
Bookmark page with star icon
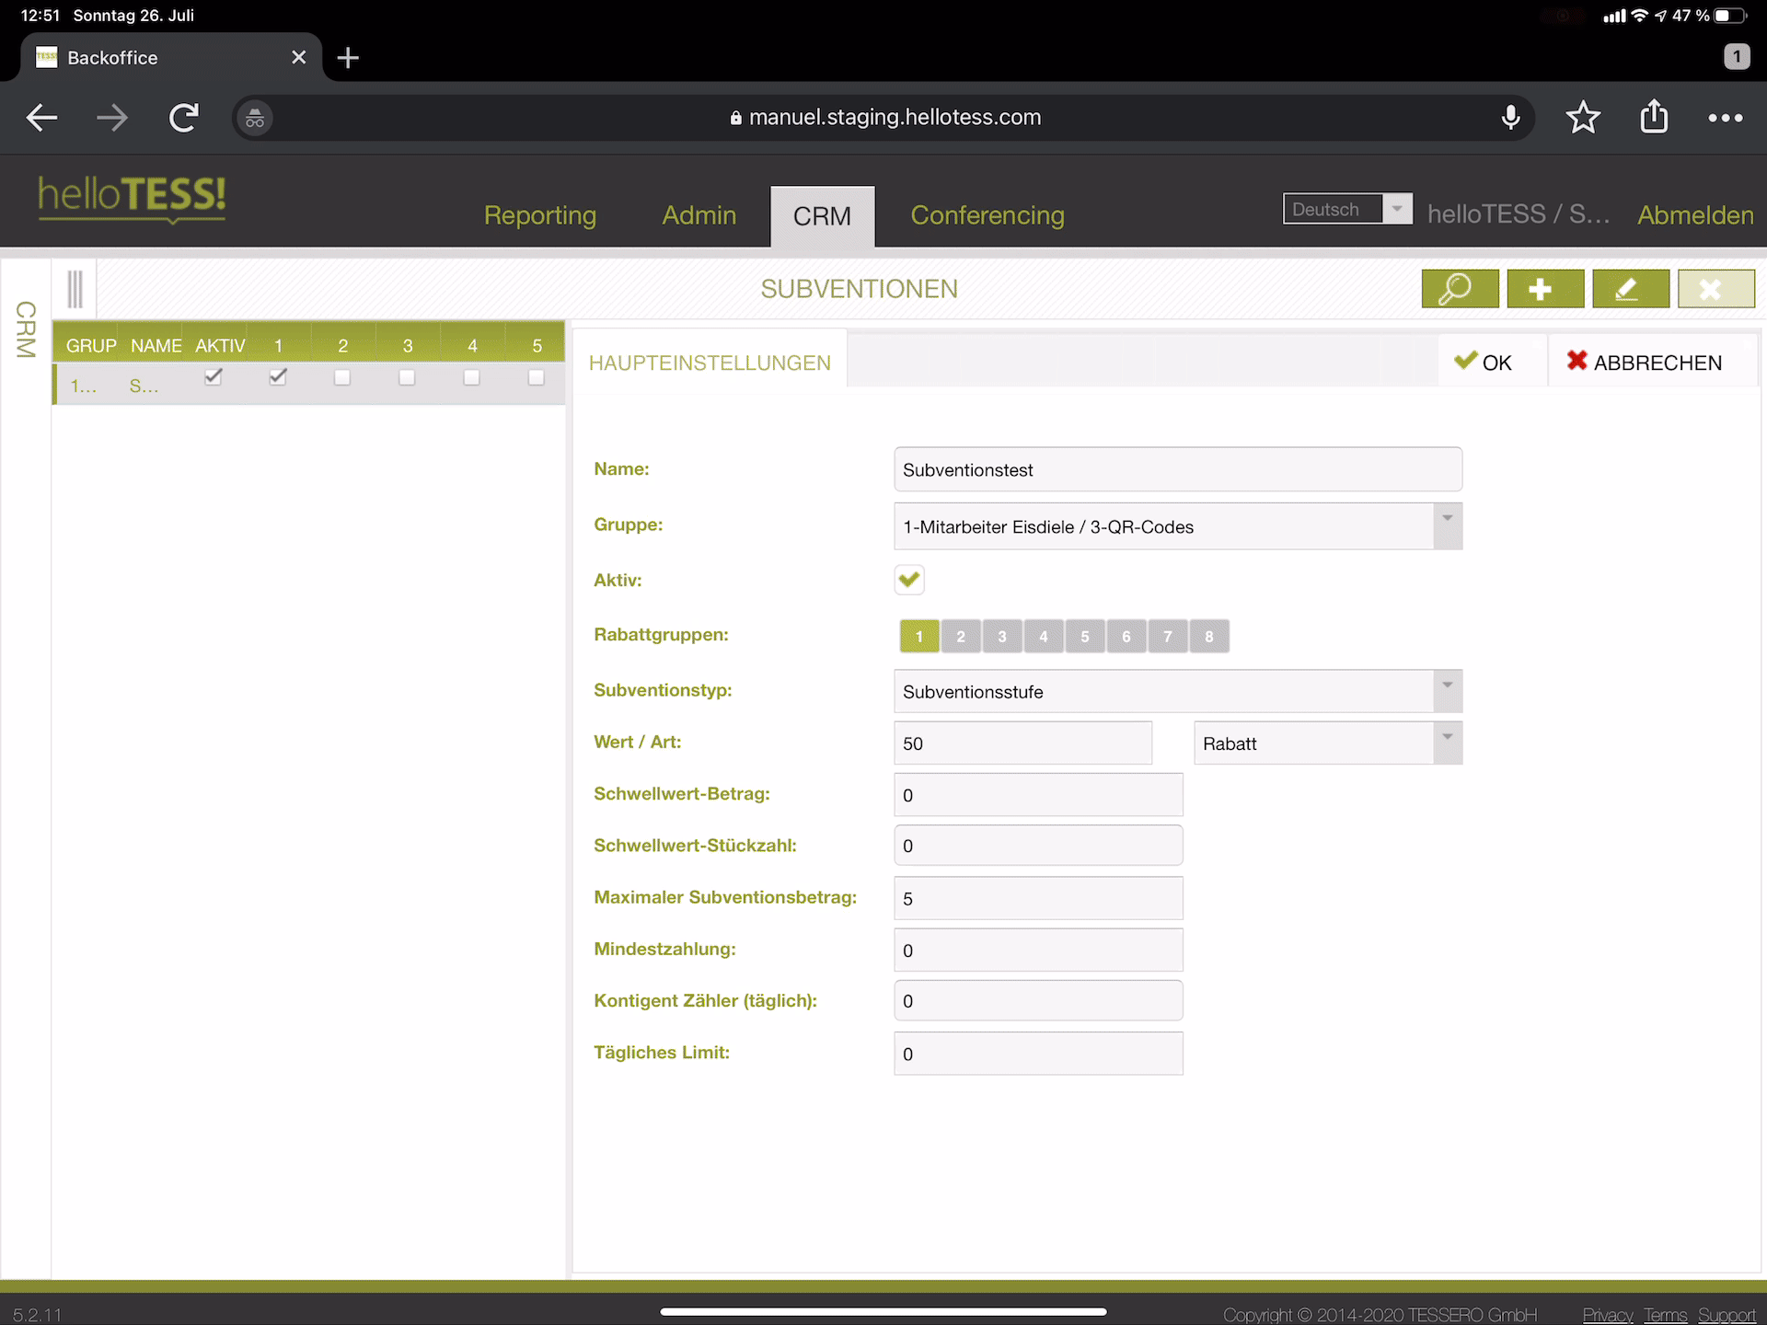[1583, 118]
